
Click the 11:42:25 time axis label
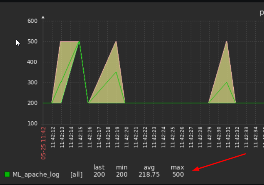click(172, 137)
